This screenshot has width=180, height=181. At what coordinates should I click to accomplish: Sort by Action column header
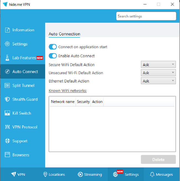(x=97, y=102)
